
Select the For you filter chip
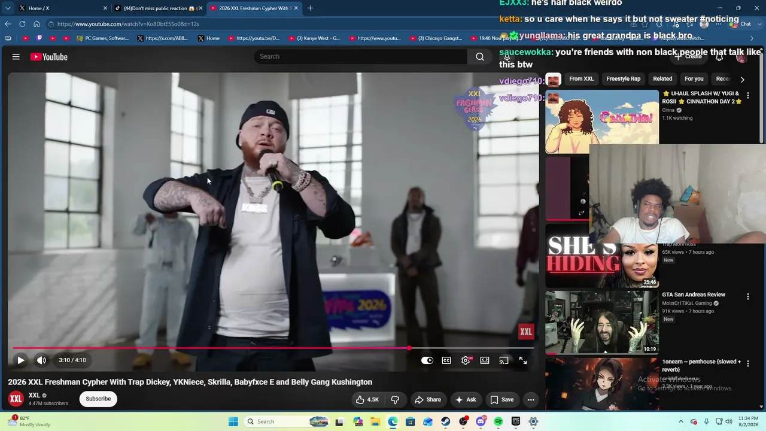694,79
